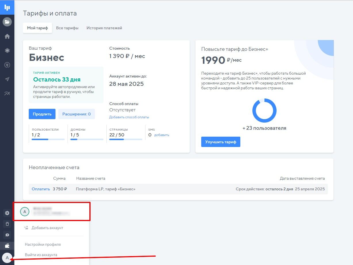Choose "Выйти из аккаунта" in the account menu
Viewport: 353px width, 265px height.
pos(41,255)
